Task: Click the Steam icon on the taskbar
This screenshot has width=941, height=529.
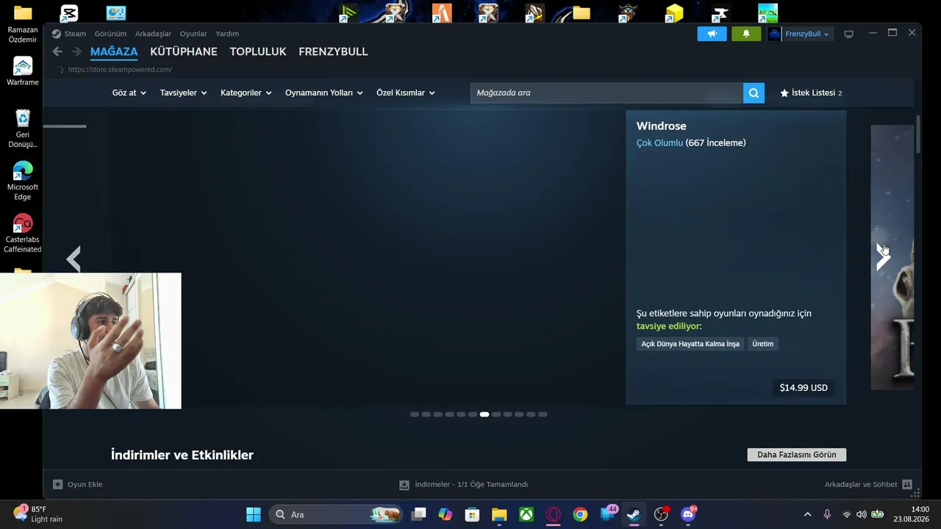Action: (634, 514)
